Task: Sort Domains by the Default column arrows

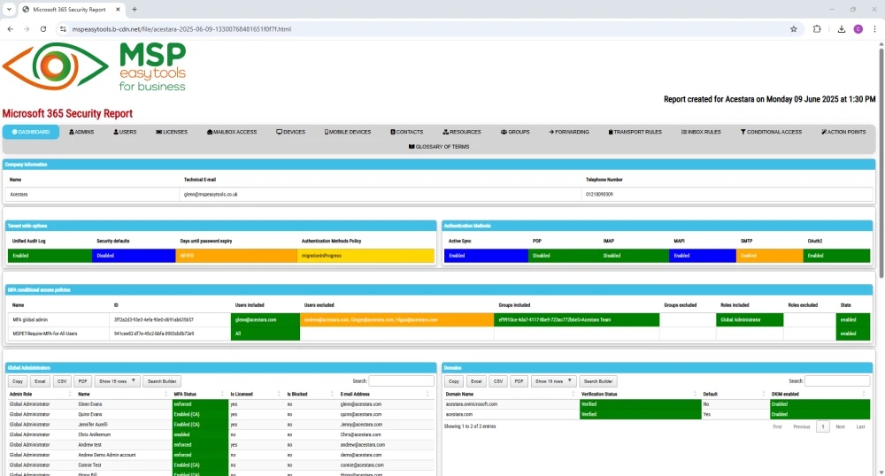Action: tap(763, 394)
